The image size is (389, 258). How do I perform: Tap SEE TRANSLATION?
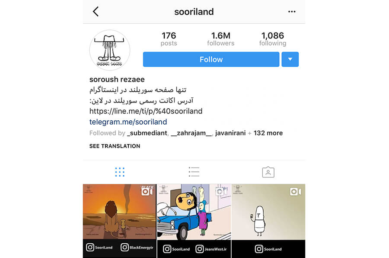(x=115, y=146)
